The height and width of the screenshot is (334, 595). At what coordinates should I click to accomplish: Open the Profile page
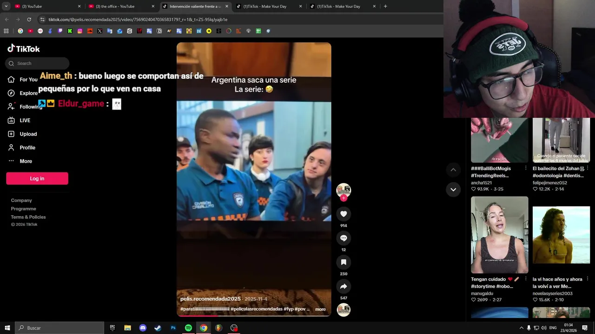click(21, 148)
